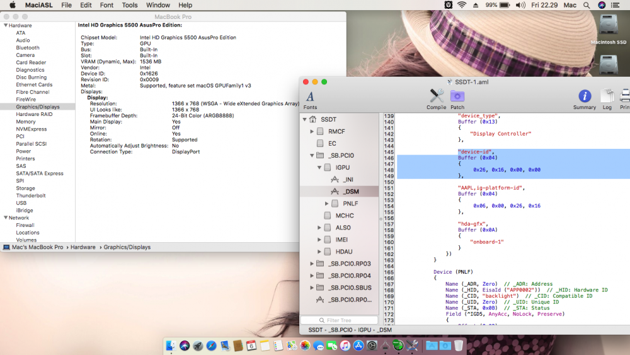Viewport: 630px width, 355px height.
Task: Open Safari from the Dock
Action: tap(211, 346)
